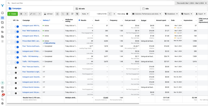208x106 pixels.
Task: Click the $117.69 total spent value
Action: [166, 98]
